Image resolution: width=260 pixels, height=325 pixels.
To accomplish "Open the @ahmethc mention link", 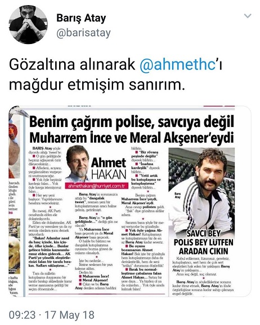I will [178, 64].
